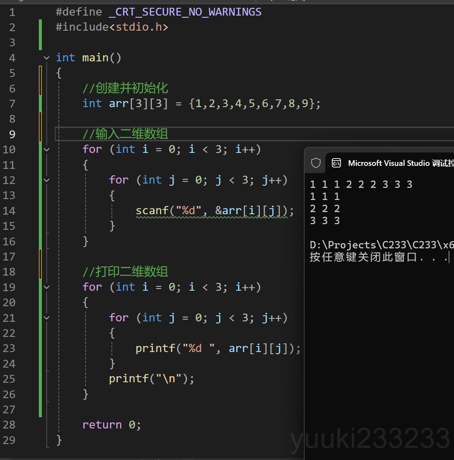Click the return 0 statement

(112, 425)
